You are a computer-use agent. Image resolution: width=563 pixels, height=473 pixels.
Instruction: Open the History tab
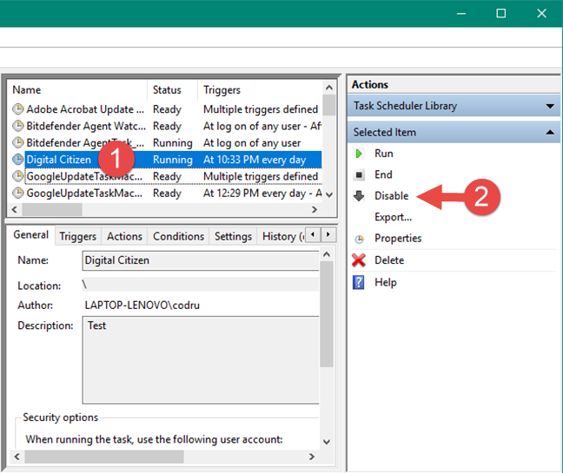(x=281, y=237)
